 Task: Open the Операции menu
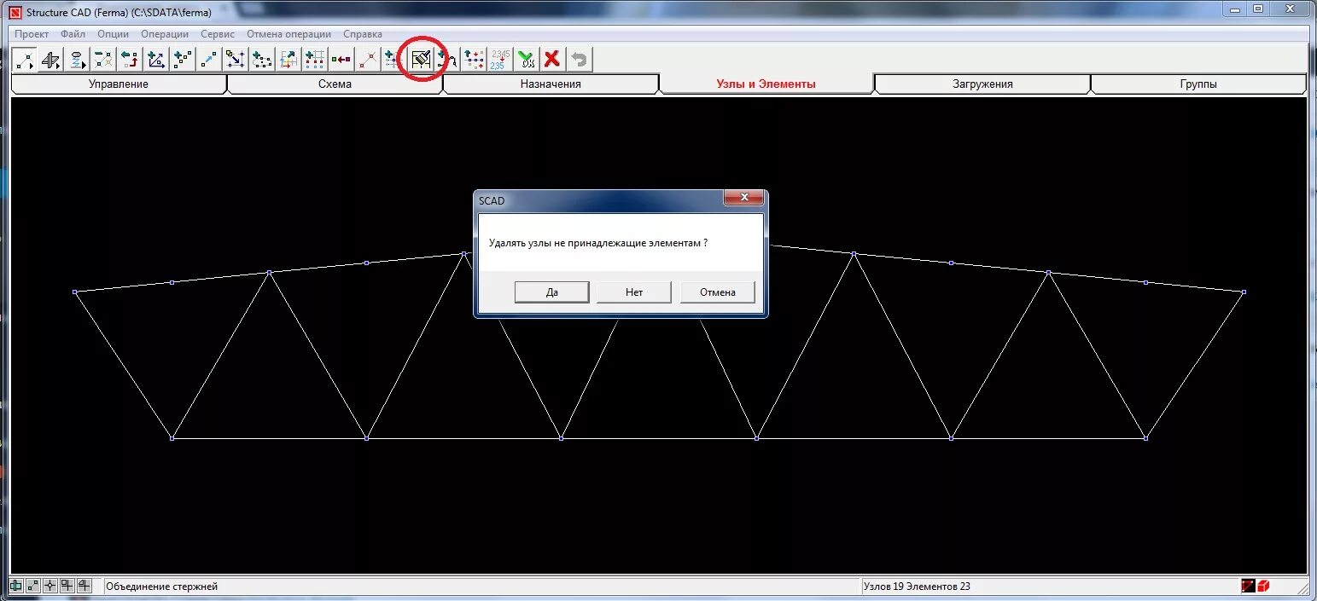[165, 34]
